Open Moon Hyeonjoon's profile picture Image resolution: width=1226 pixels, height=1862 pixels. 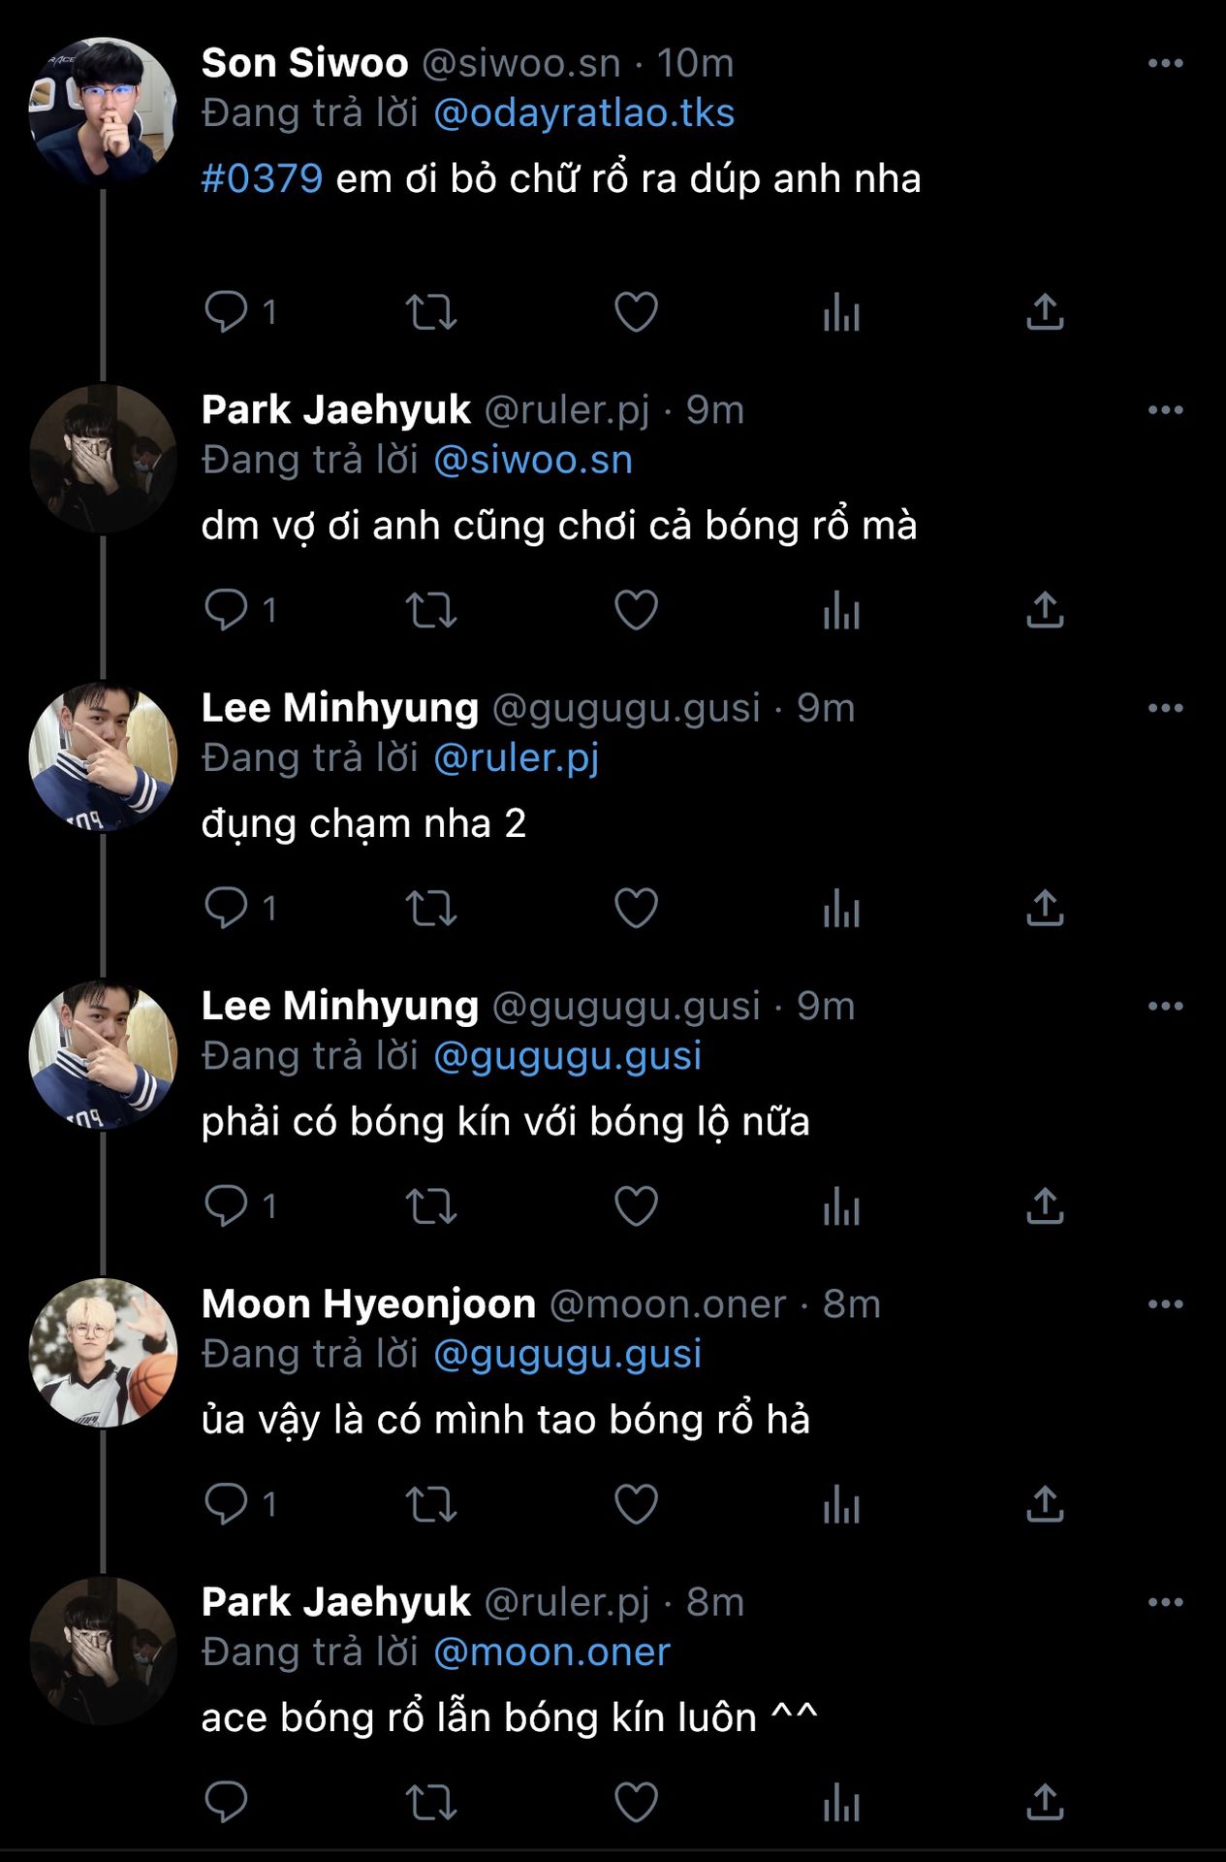click(x=103, y=1353)
